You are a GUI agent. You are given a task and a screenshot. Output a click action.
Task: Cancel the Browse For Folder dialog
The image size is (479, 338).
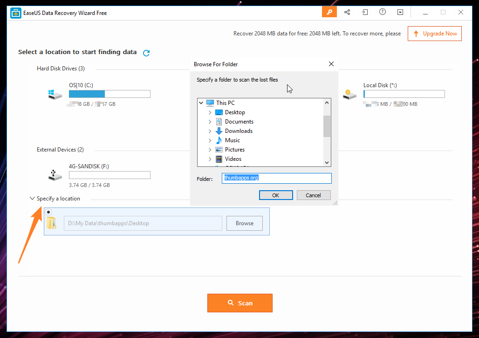(x=314, y=195)
